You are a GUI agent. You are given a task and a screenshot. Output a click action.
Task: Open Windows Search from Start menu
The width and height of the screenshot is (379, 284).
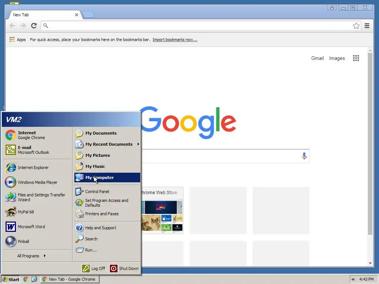[x=107, y=239]
